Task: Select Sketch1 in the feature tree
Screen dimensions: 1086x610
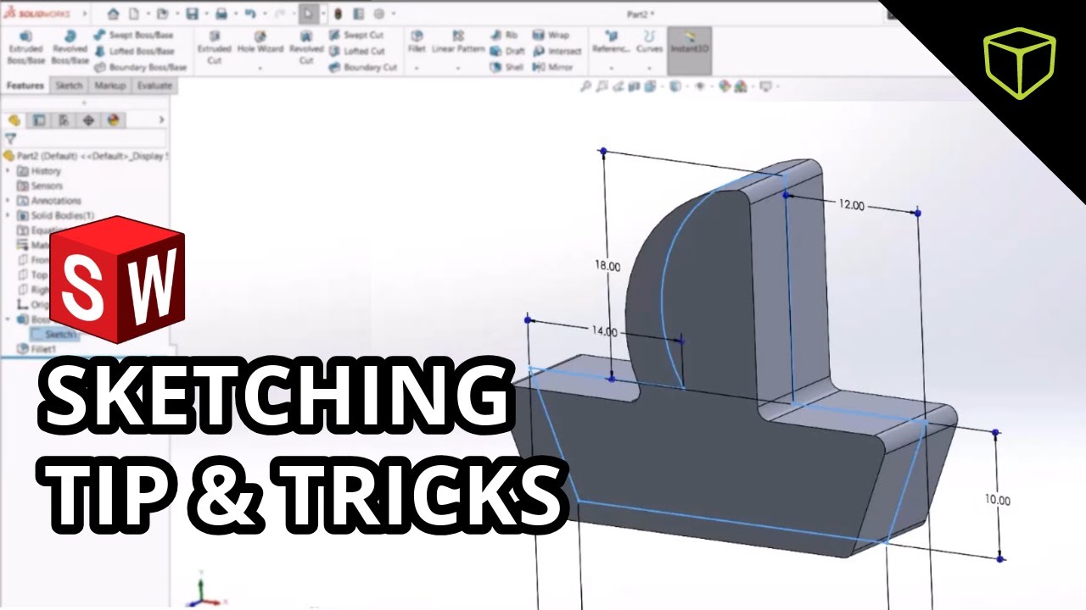Action: (54, 335)
